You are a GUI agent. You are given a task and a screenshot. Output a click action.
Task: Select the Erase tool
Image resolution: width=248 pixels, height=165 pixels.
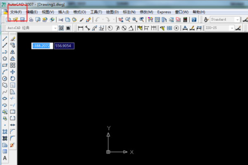click(x=13, y=39)
